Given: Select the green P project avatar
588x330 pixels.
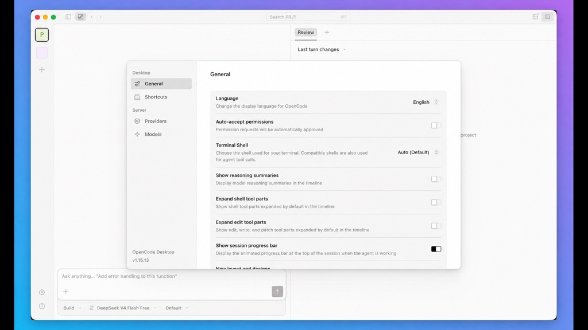Looking at the screenshot, I should click(42, 35).
